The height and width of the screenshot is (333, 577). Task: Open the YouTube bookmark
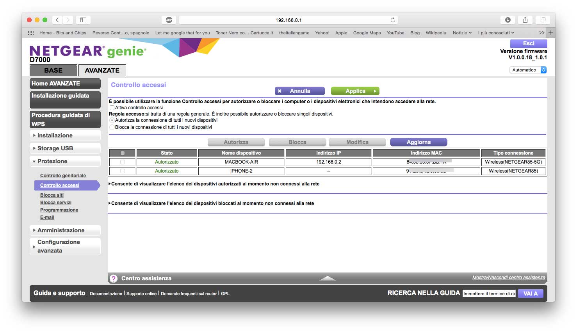pyautogui.click(x=395, y=33)
